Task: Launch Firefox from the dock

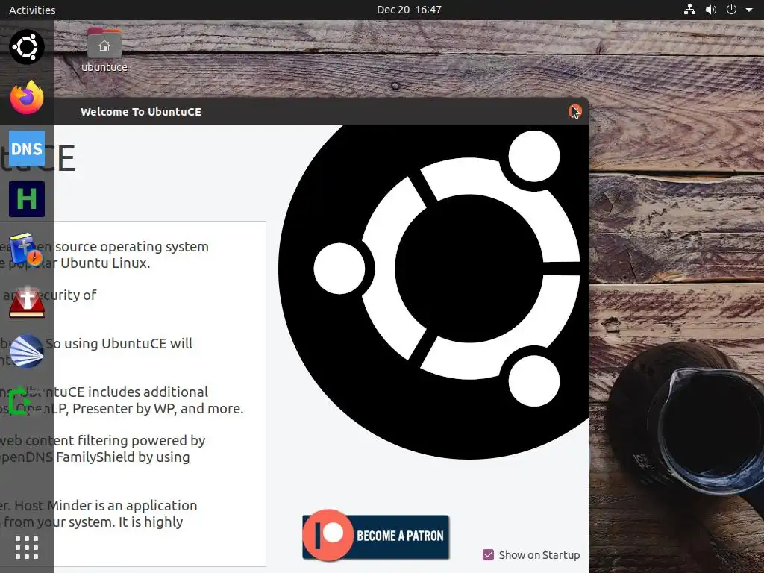Action: 27,98
